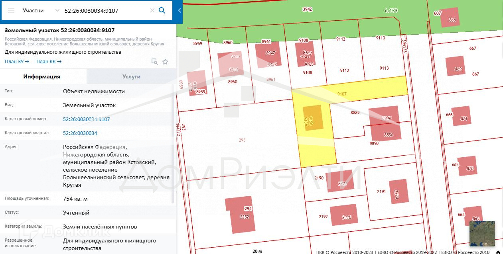Viewport: 503px width, 254px height.
Task: Click building 869 on parcel 667
Action: click(x=456, y=66)
